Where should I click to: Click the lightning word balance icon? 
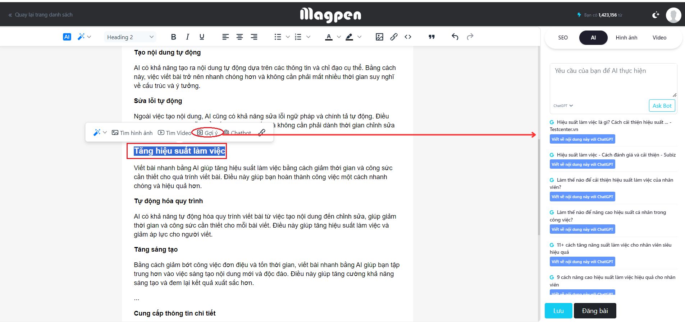click(579, 15)
